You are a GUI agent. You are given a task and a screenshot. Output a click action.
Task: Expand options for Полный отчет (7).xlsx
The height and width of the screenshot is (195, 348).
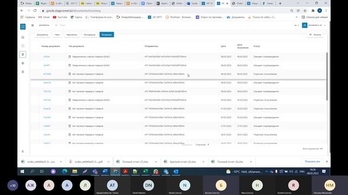click(x=156, y=162)
